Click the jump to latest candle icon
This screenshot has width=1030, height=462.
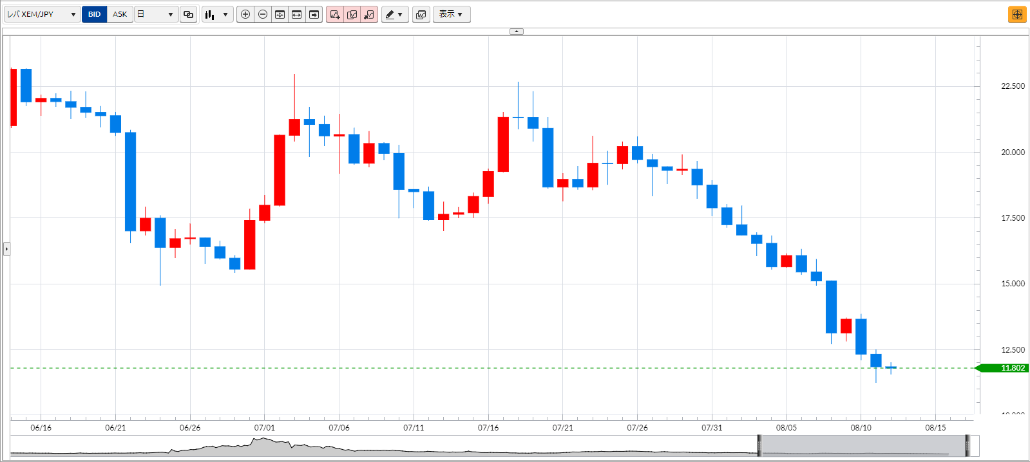(314, 14)
